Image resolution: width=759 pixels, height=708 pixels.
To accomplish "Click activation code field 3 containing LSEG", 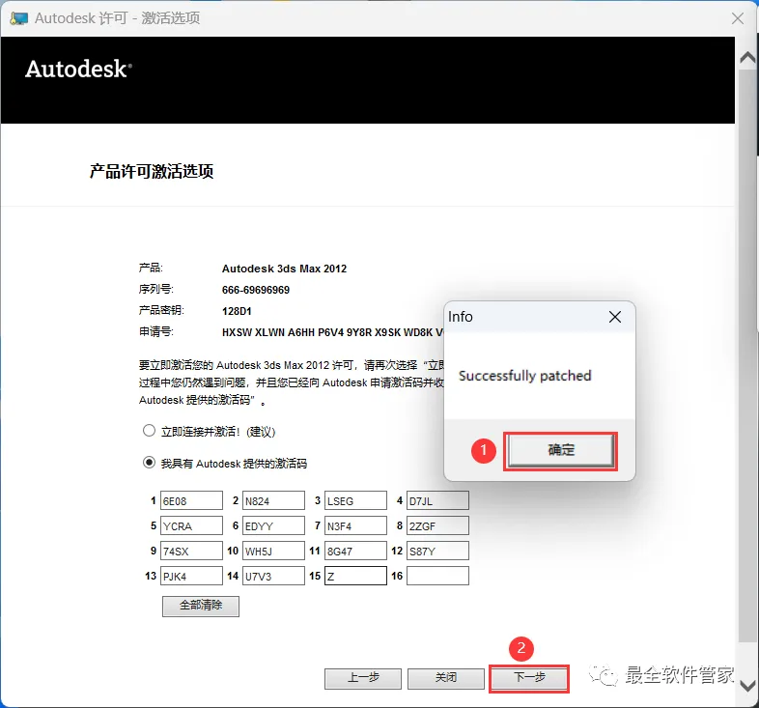I will tap(355, 500).
